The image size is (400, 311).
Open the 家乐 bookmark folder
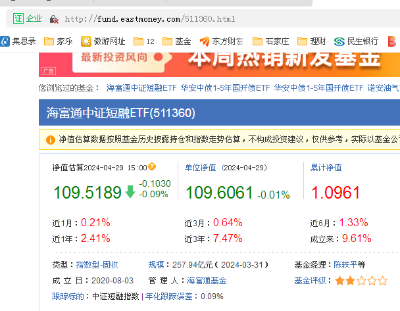coord(59,41)
